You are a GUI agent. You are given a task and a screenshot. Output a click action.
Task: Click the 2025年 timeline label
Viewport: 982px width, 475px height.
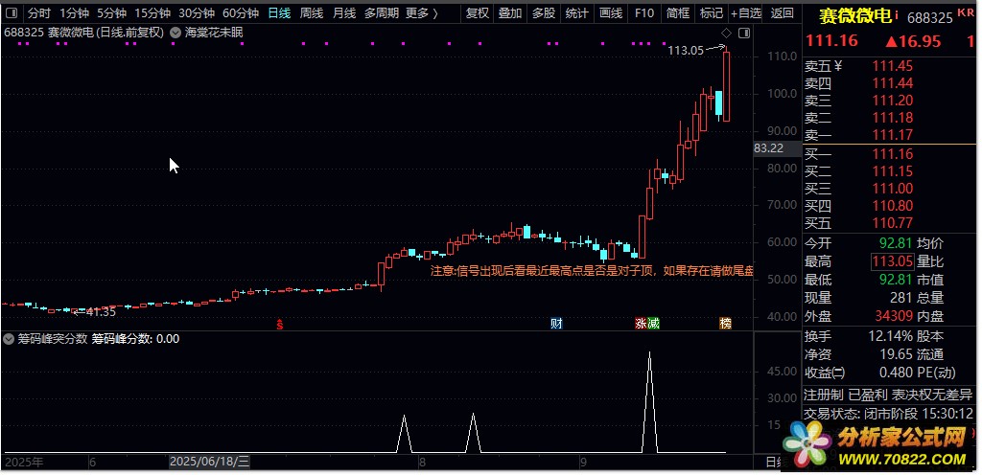pos(23,463)
